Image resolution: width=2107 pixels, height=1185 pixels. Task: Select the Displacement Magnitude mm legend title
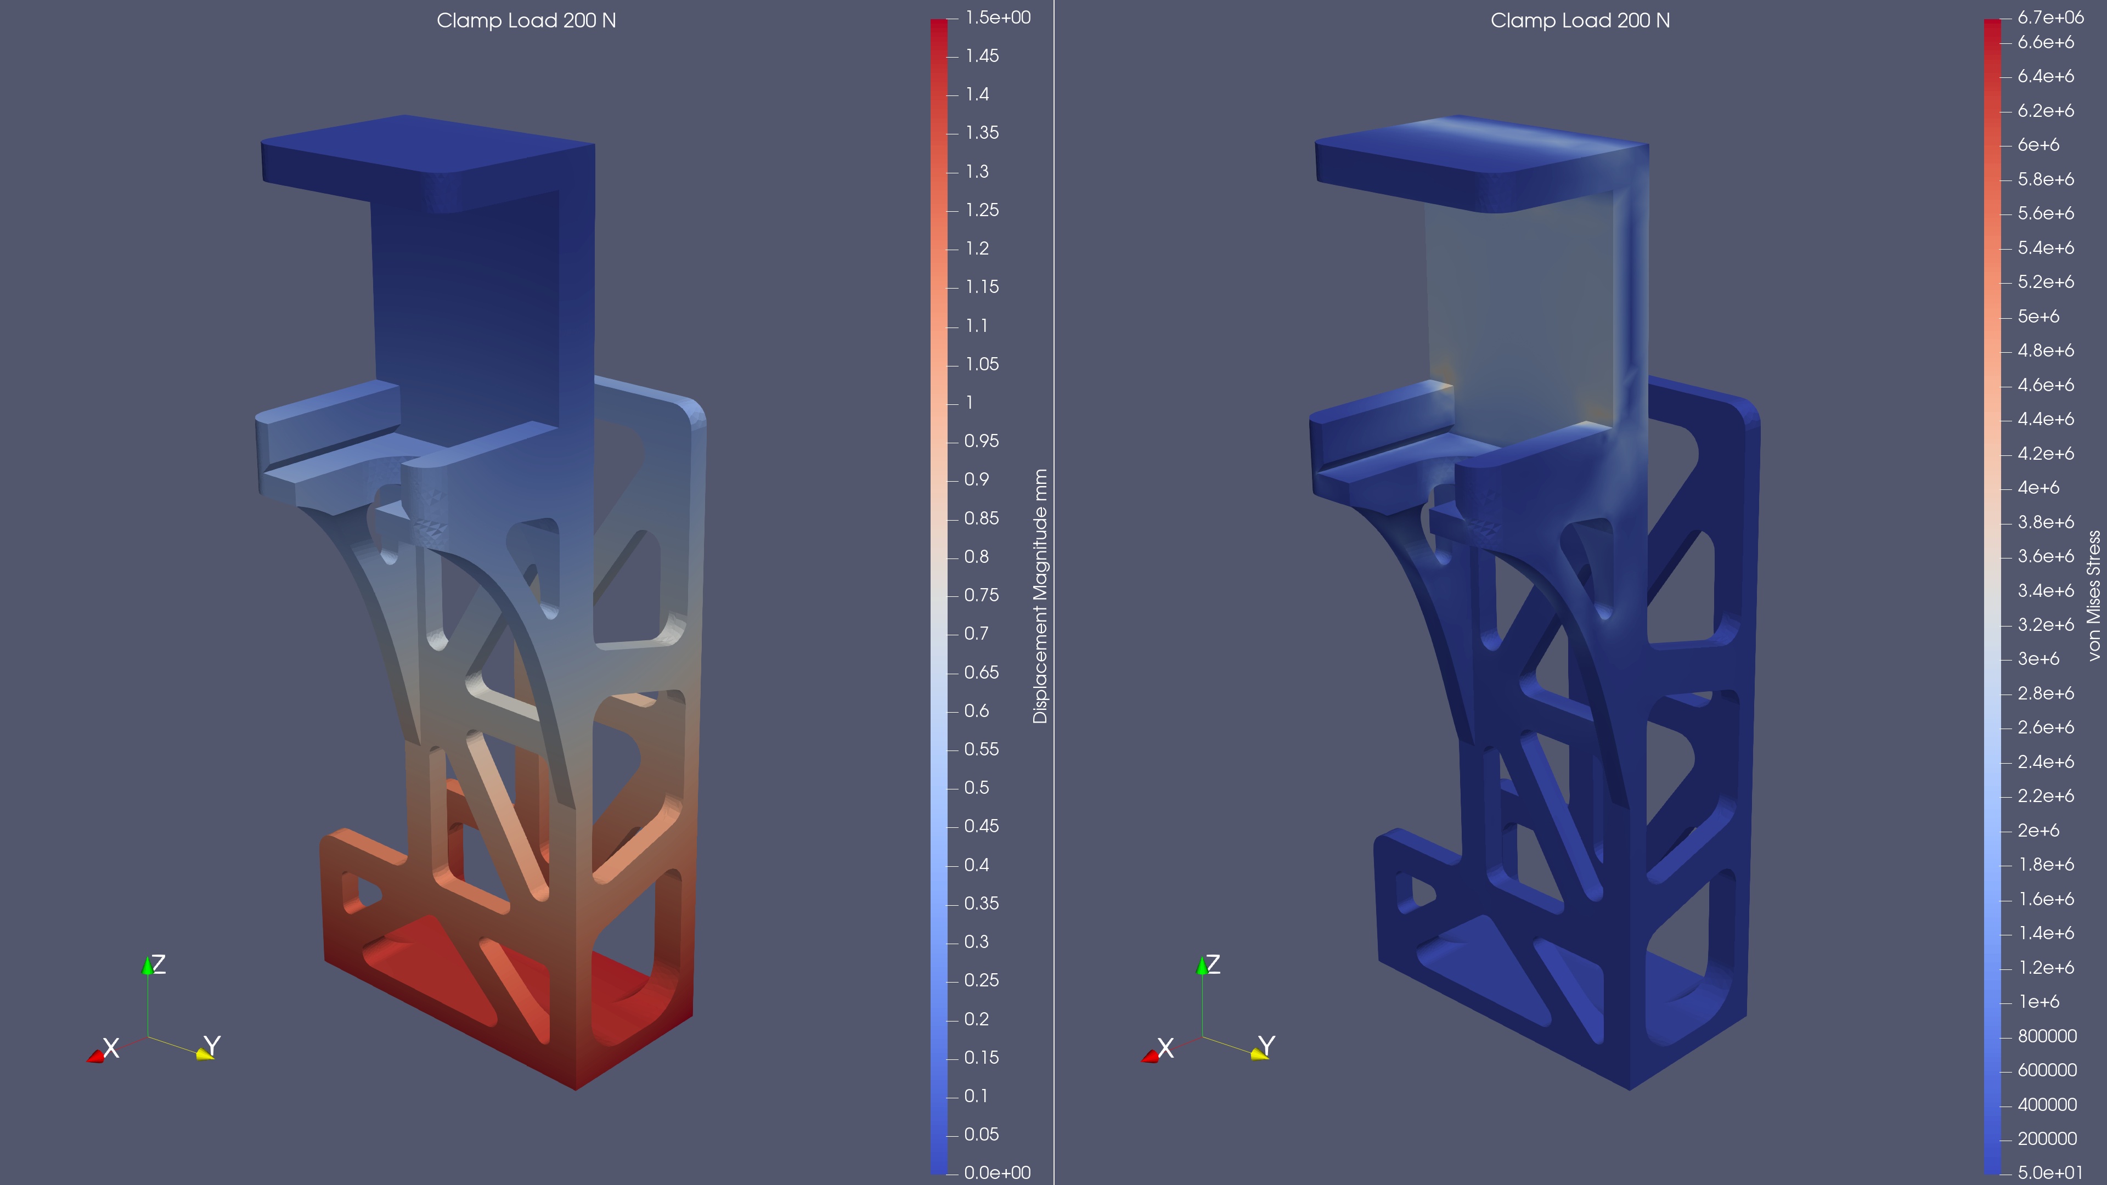(1040, 596)
